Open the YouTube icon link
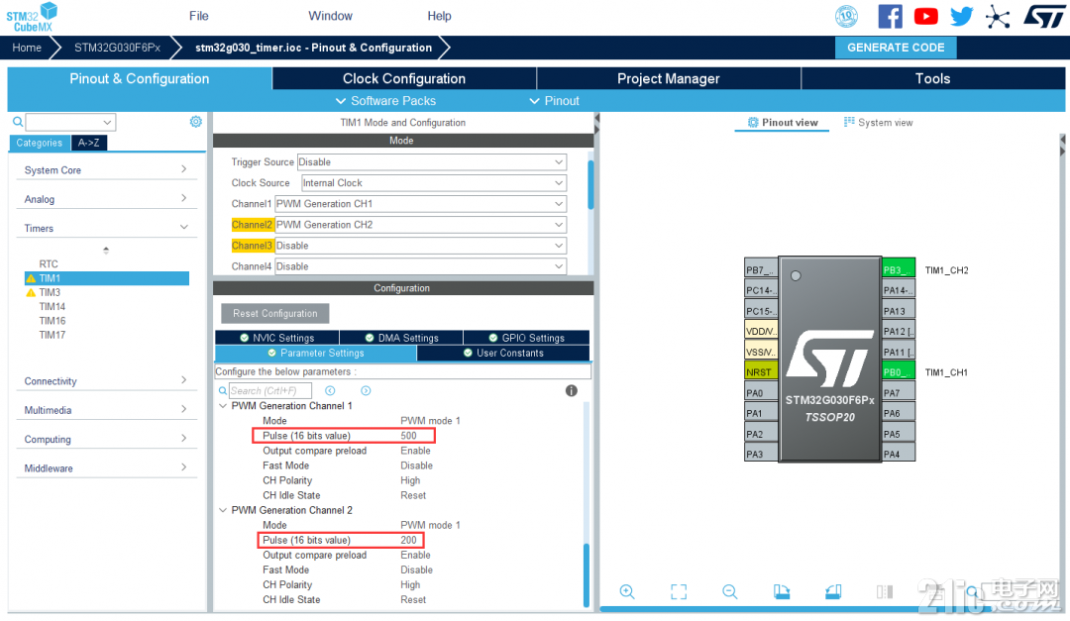The image size is (1070, 621). [x=925, y=16]
